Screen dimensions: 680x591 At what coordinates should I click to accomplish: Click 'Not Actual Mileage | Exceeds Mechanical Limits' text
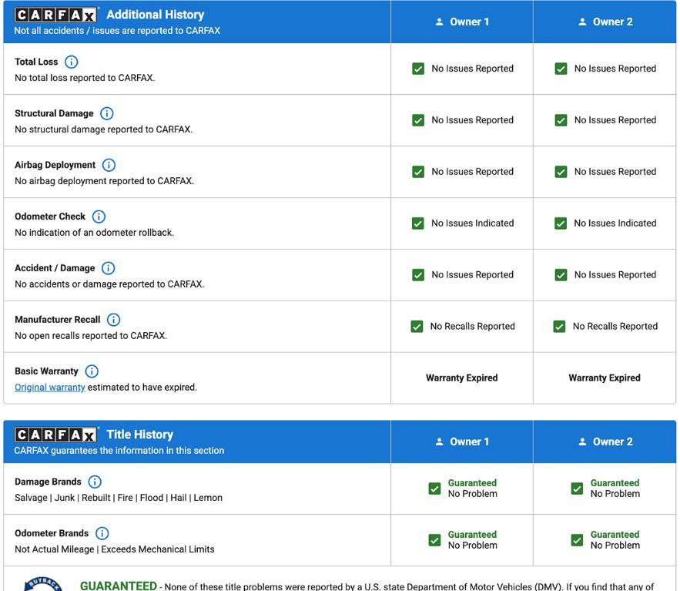point(115,550)
